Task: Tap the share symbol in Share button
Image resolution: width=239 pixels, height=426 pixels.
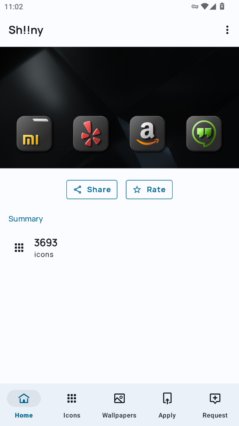Action: (78, 190)
